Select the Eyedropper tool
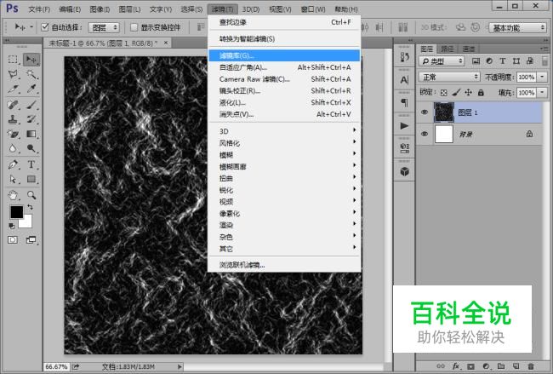This screenshot has height=374, width=553. tap(31, 89)
